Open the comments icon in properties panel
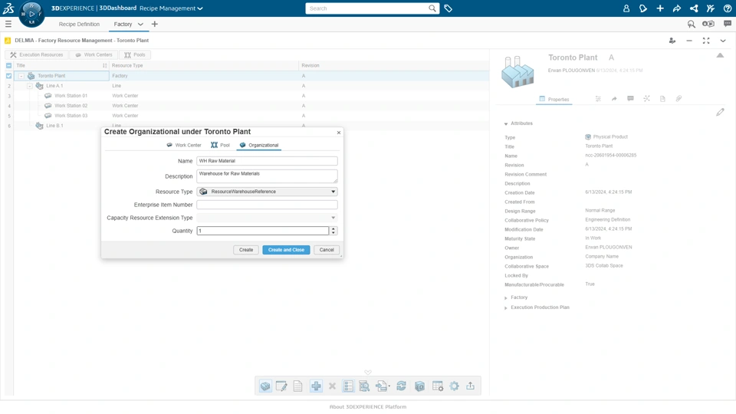This screenshot has height=414, width=736. click(x=630, y=99)
